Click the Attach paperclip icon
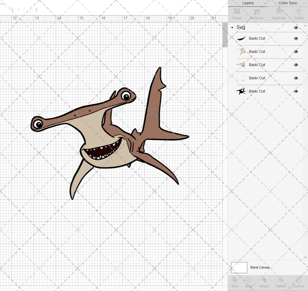This screenshot has height=291, width=308. 264,280
